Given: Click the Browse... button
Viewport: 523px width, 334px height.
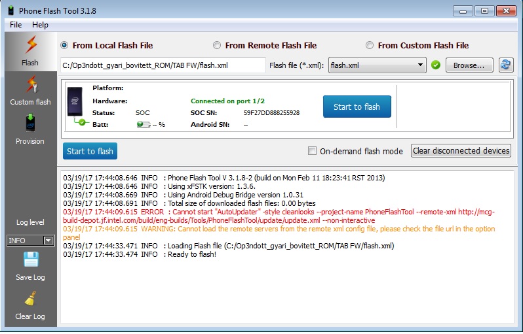Looking at the screenshot, I should 469,65.
